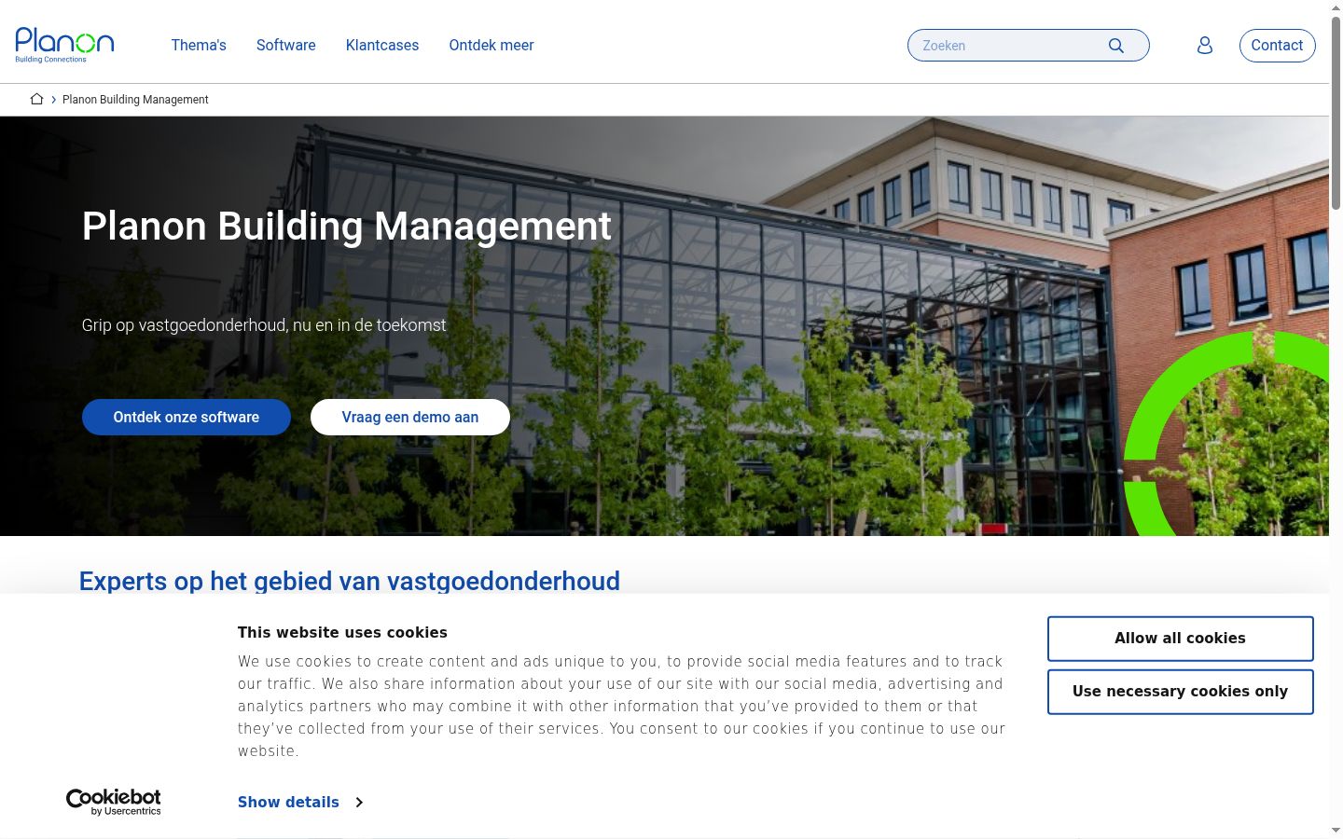The width and height of the screenshot is (1343, 839).
Task: Open the Thema's menu
Action: click(199, 45)
